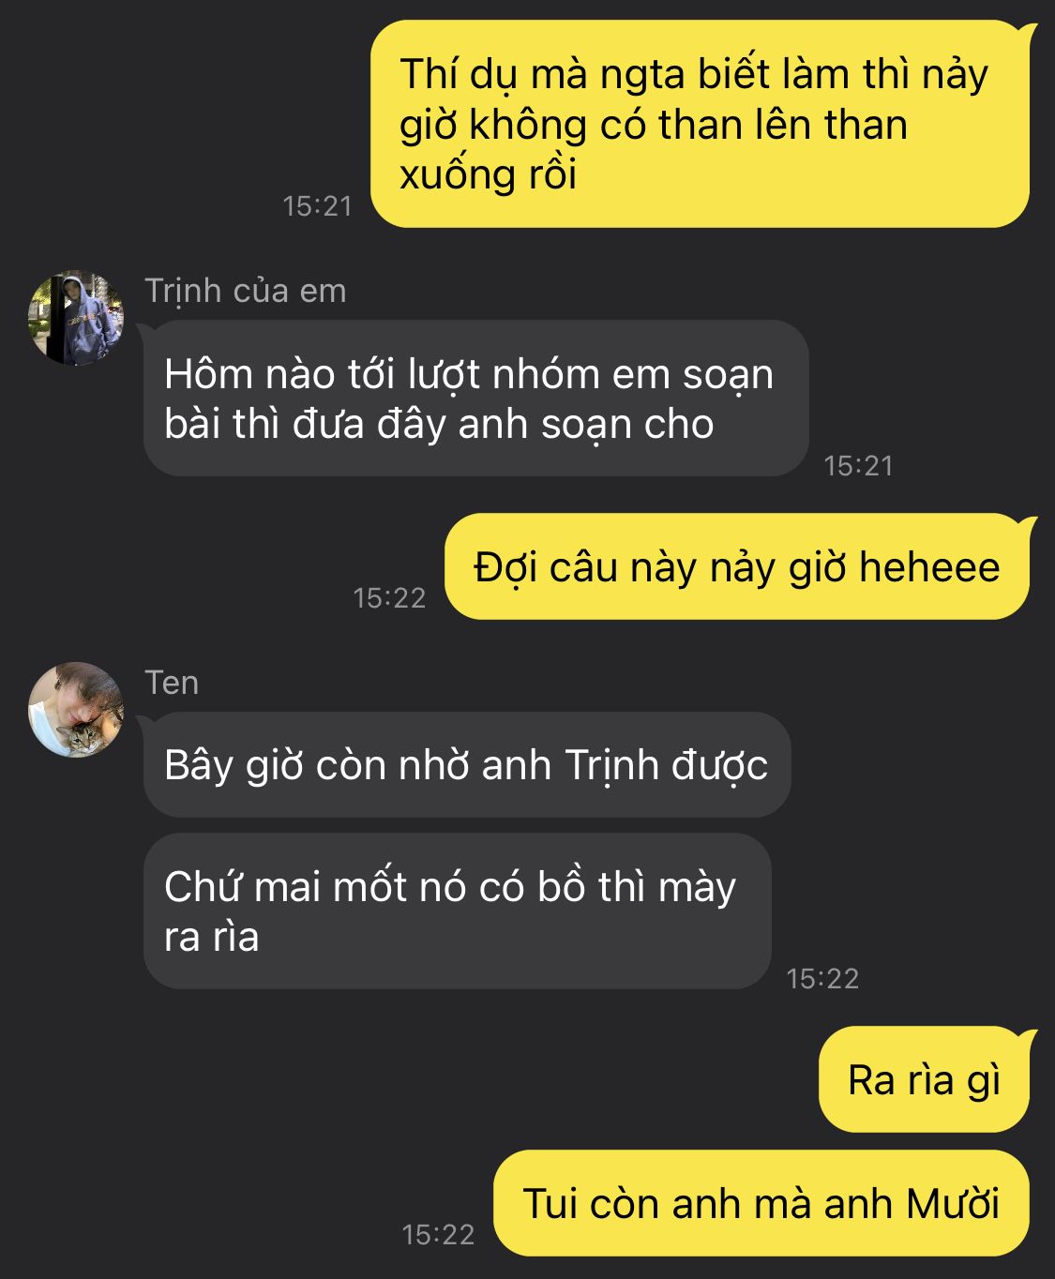Tap the words anh Mười in the last bubble

coord(912,1204)
